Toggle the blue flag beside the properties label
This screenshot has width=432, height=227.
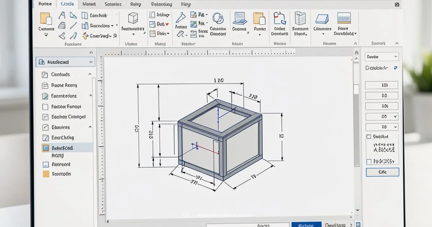(395, 68)
